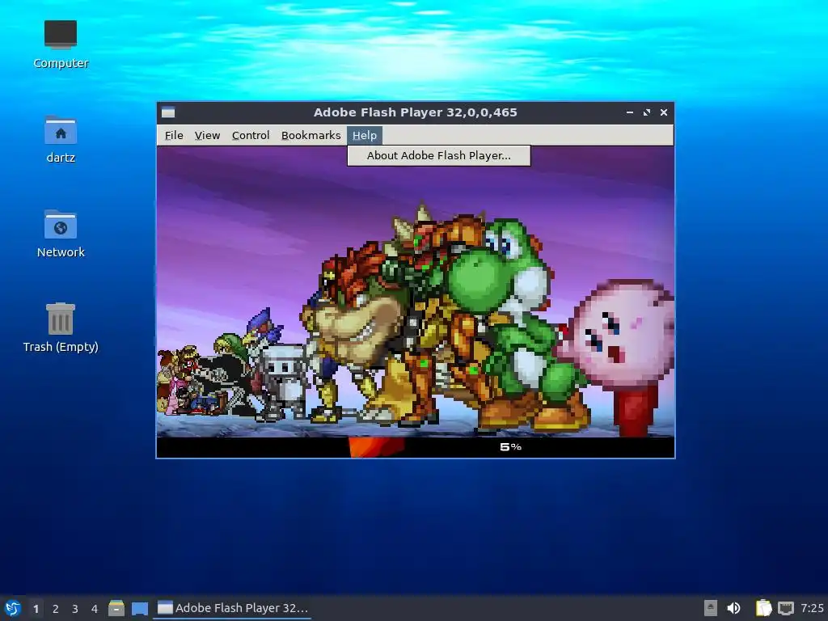Minimize the Adobe Flash Player window

click(x=629, y=112)
